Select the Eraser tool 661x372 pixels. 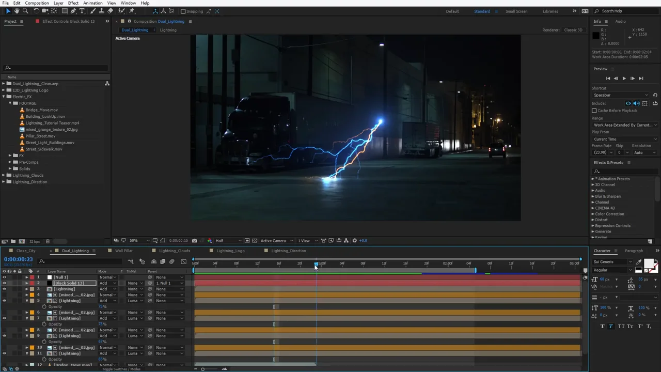coord(110,11)
